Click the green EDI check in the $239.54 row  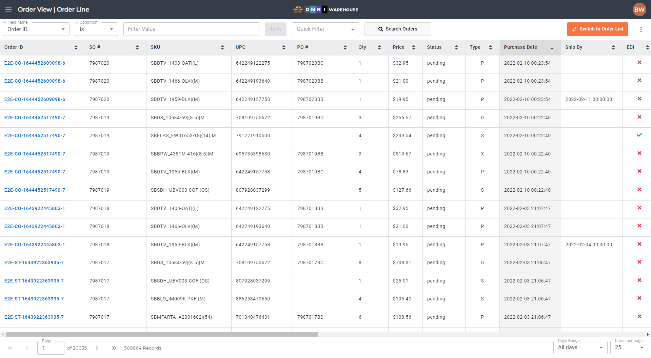tap(639, 135)
